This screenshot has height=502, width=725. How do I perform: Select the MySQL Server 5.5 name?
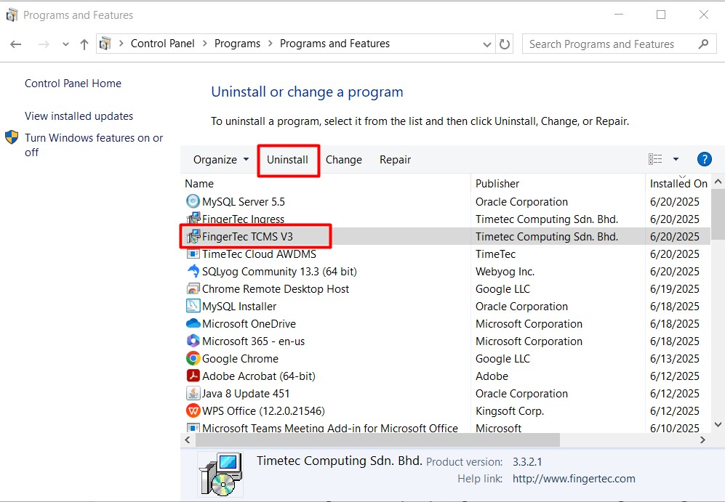(244, 202)
